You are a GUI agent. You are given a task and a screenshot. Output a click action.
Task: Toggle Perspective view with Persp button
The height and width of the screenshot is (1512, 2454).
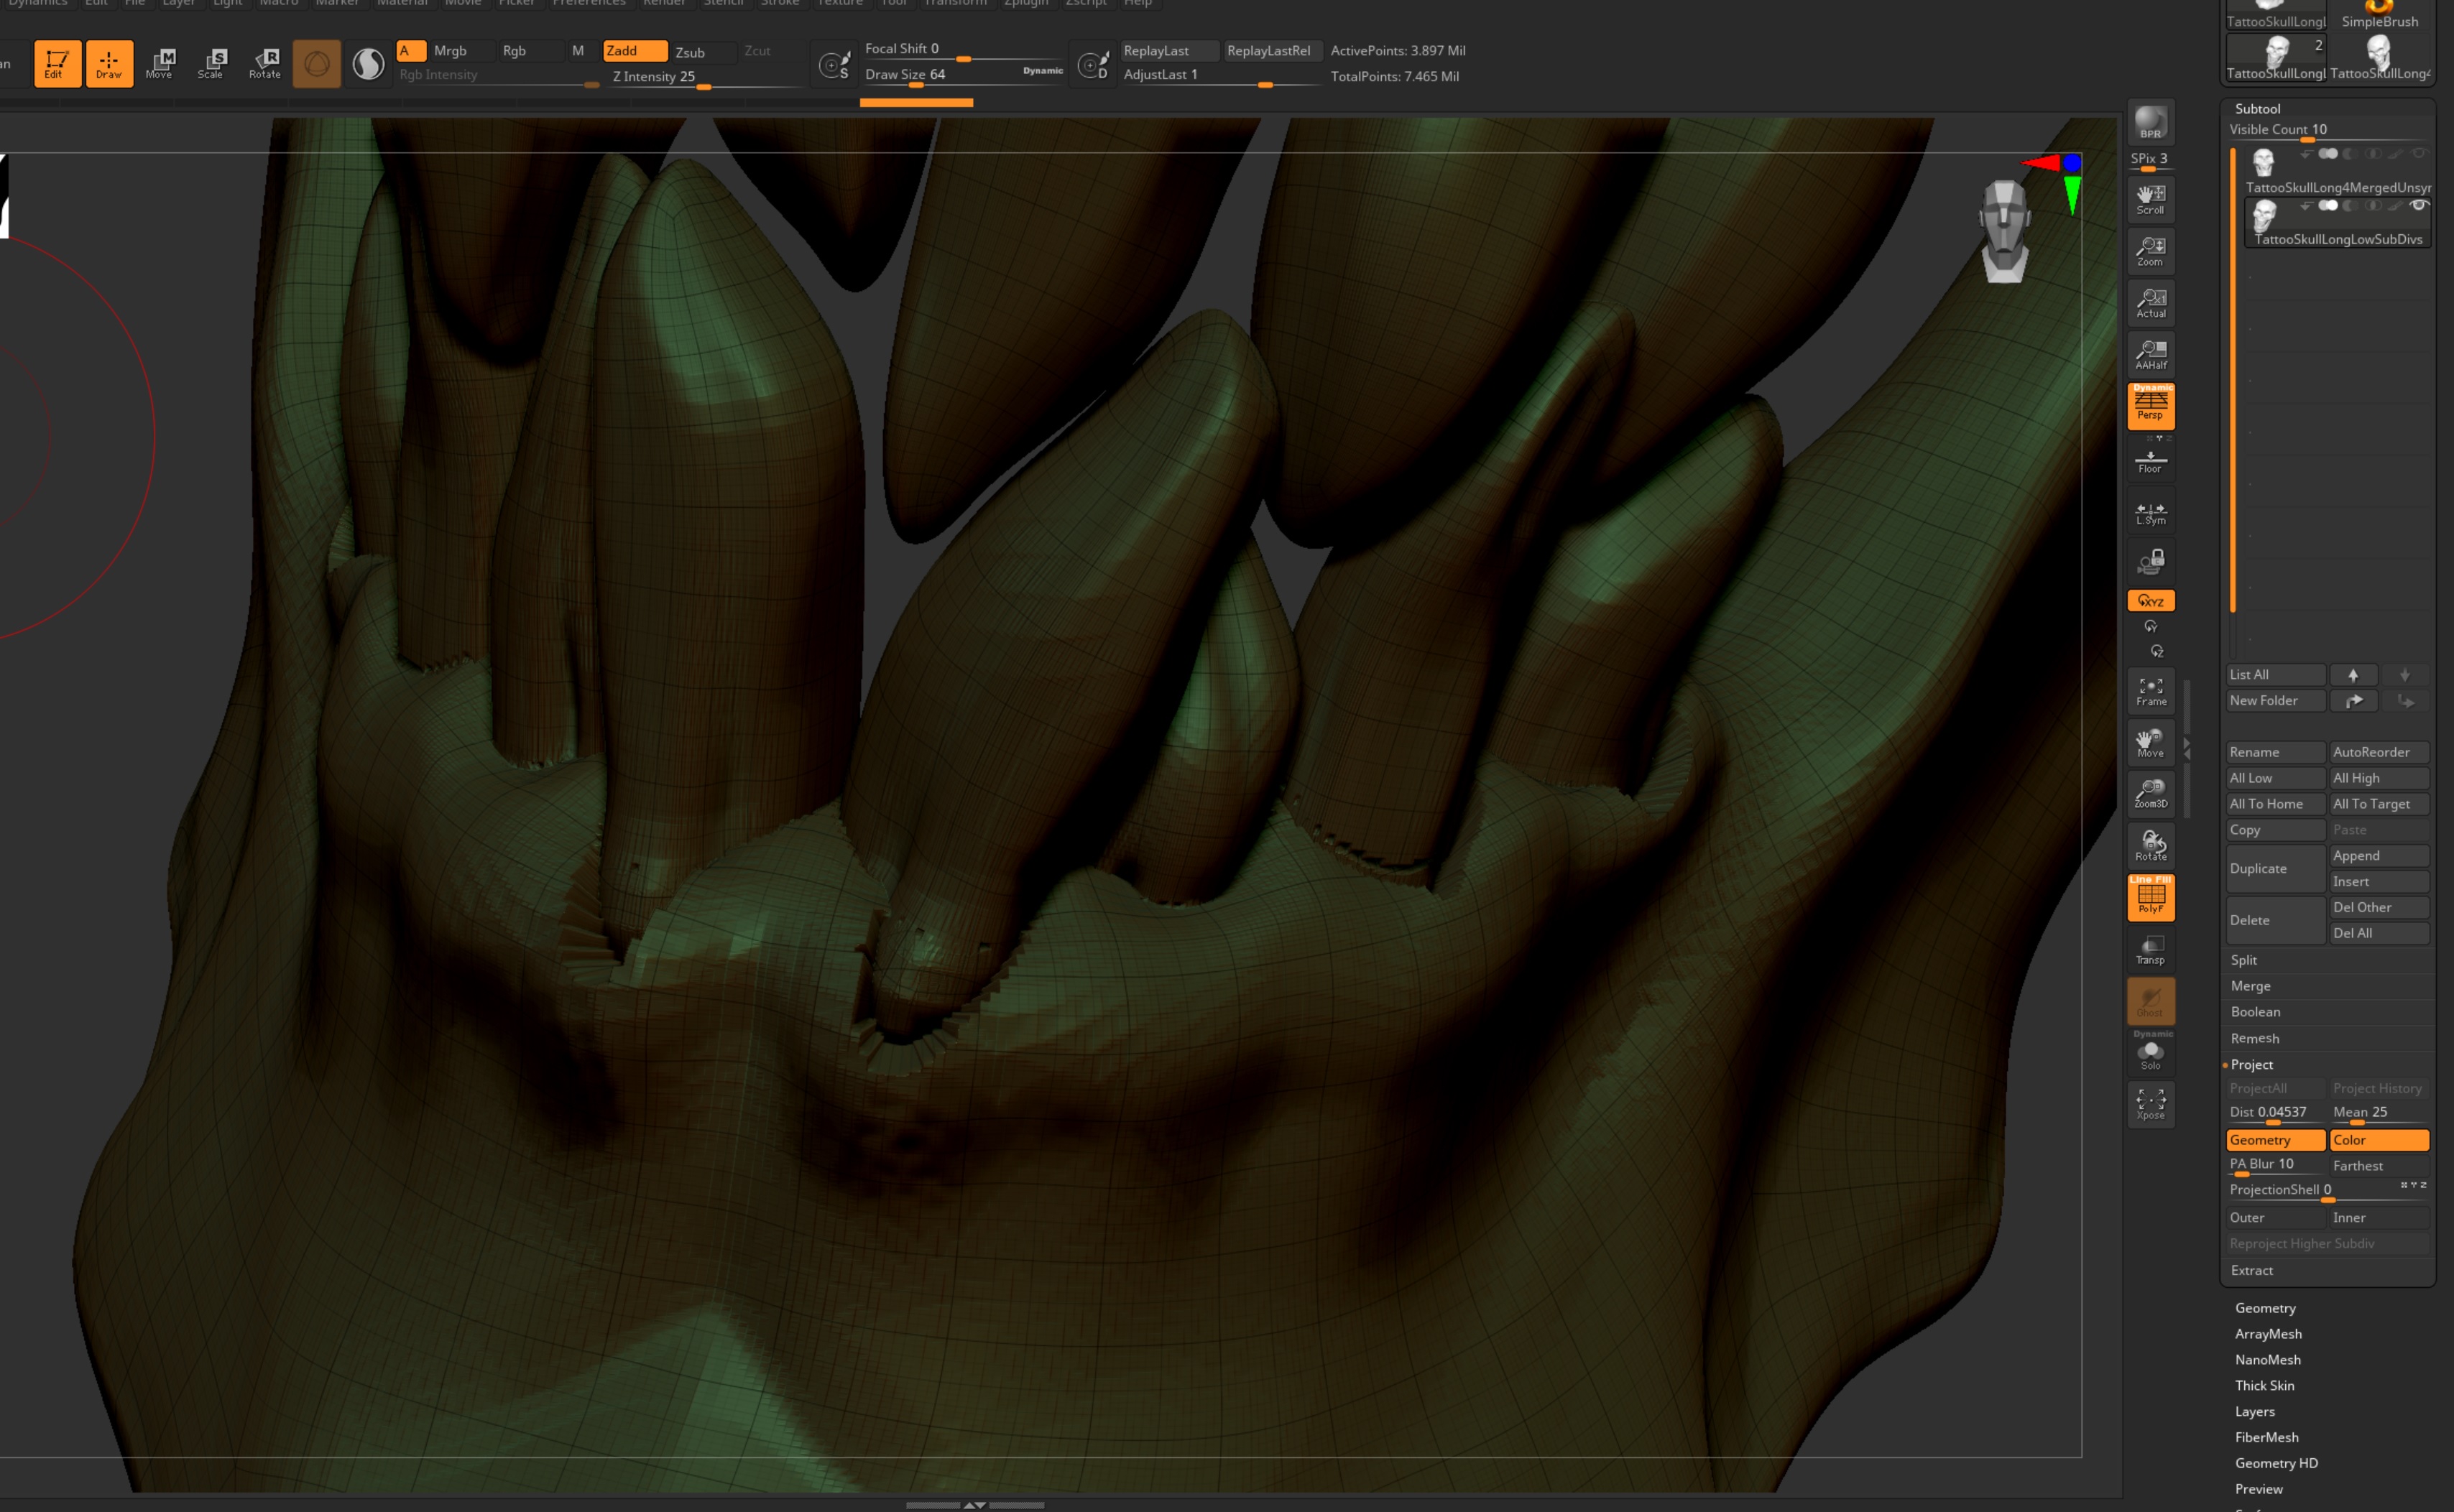[2150, 406]
